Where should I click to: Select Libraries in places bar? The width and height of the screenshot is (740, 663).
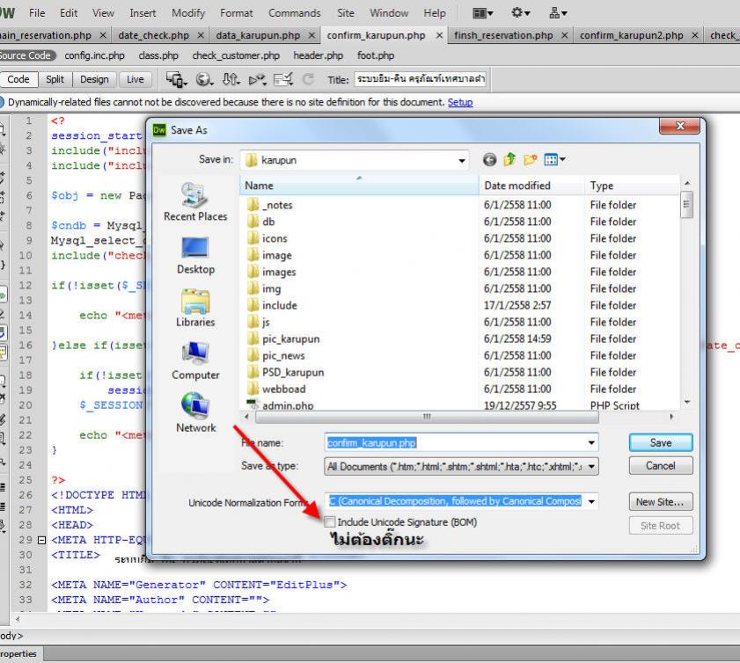[195, 308]
